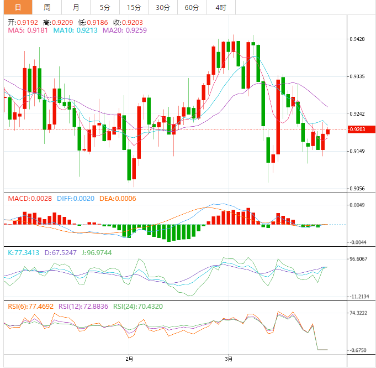Click the RSI(12):72.8836 label
The height and width of the screenshot is (368, 376).
tap(83, 307)
